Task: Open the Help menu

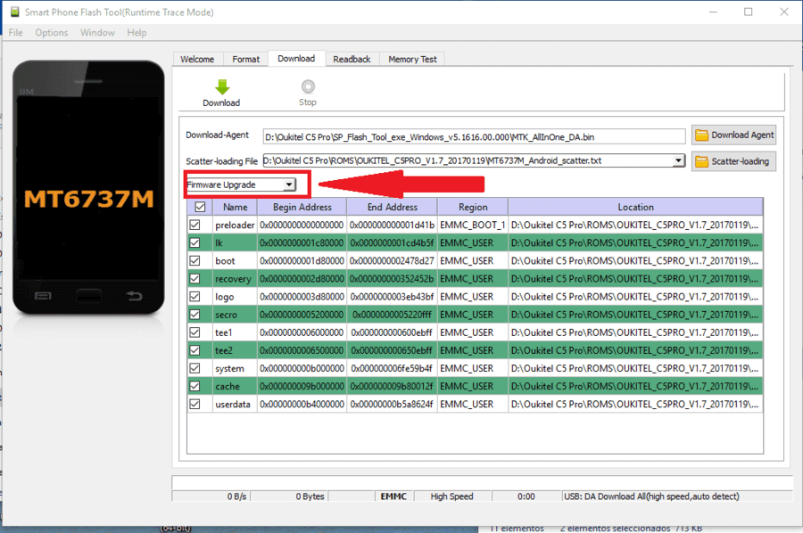Action: 137,33
